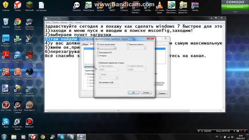Open the Skype desktop shortcut
Screen dimensions: 249x140
click(6, 123)
